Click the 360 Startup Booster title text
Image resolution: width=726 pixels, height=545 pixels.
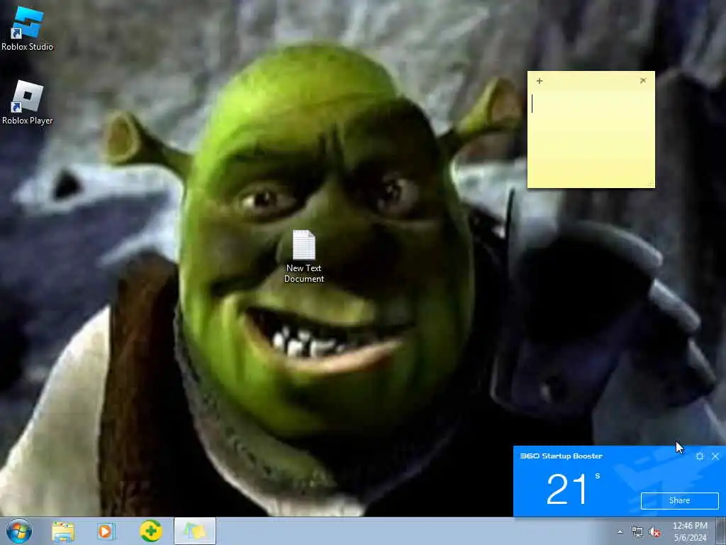coord(562,456)
